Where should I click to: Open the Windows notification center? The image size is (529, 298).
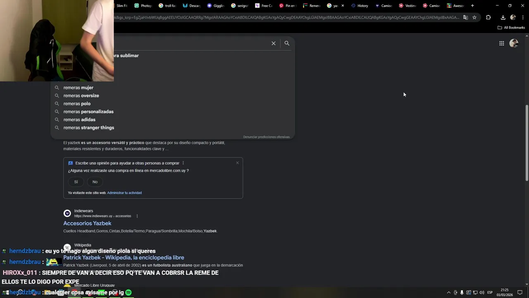coord(520,293)
